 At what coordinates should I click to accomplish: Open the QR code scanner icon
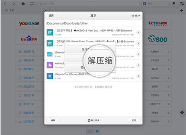(182, 4)
